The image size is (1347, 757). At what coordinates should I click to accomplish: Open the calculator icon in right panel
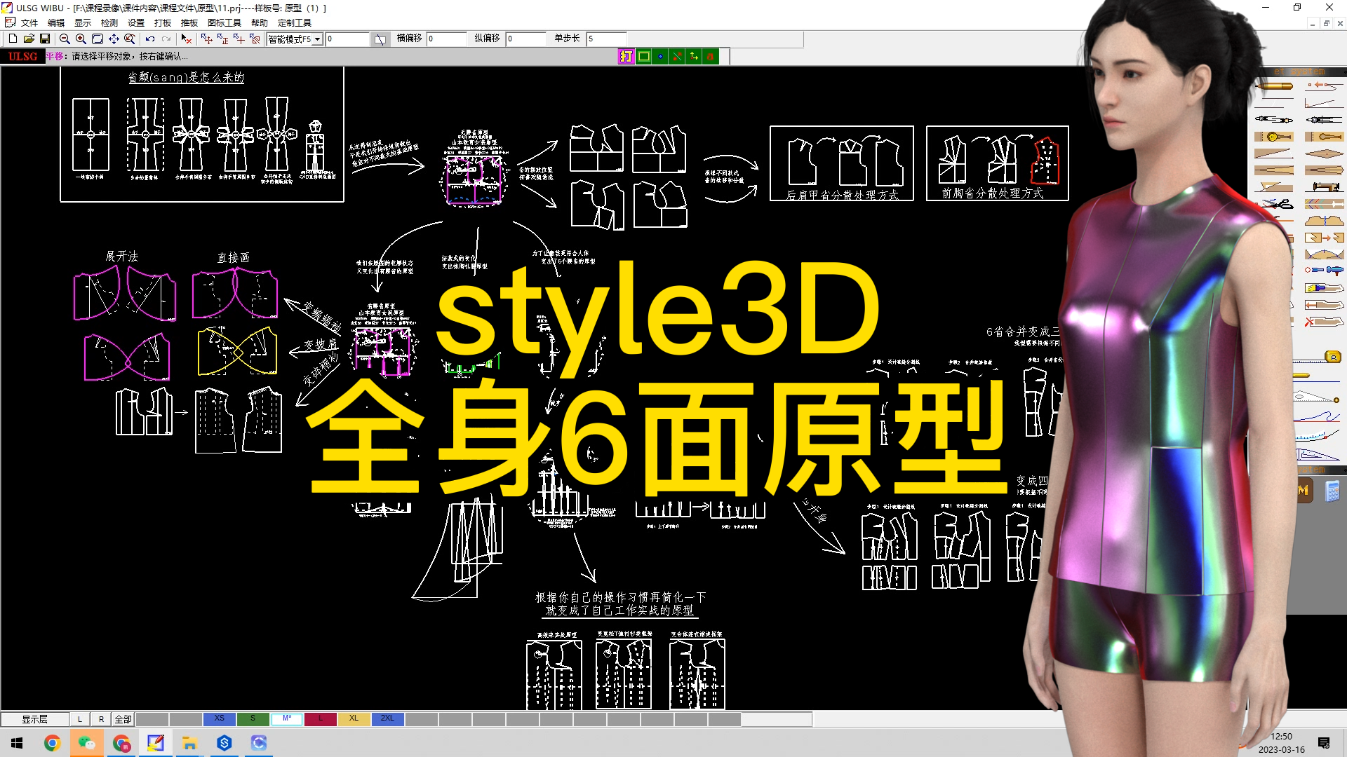[1332, 491]
